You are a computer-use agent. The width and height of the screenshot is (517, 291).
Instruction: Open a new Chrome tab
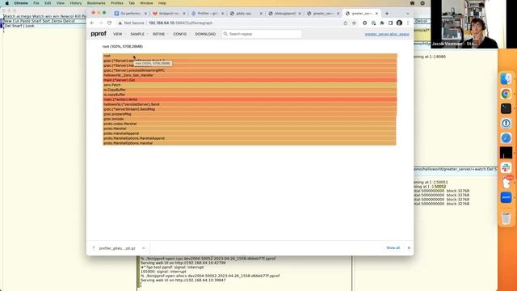387,14
